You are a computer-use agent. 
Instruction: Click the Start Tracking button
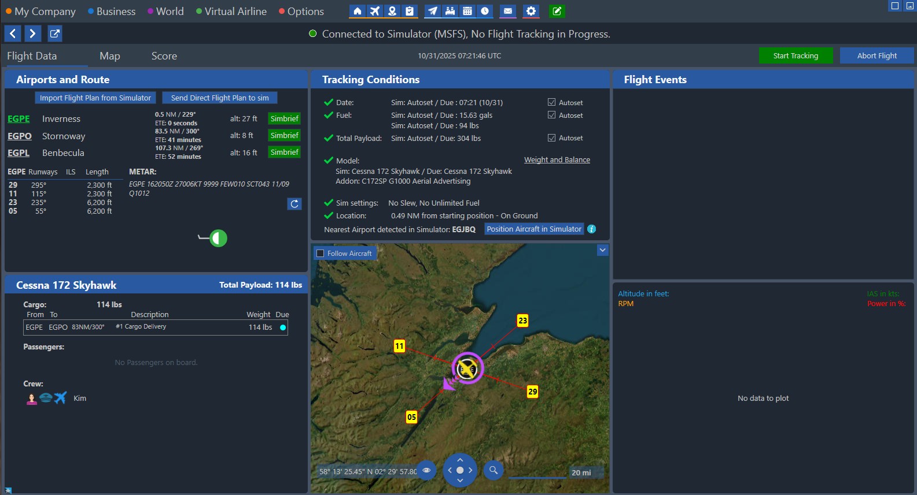pos(796,55)
